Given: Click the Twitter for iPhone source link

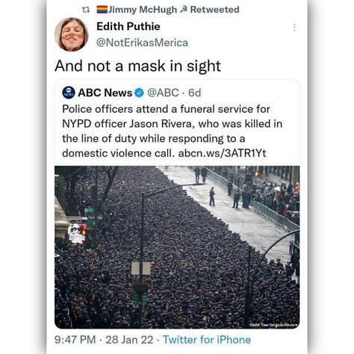Looking at the screenshot, I should (x=207, y=340).
